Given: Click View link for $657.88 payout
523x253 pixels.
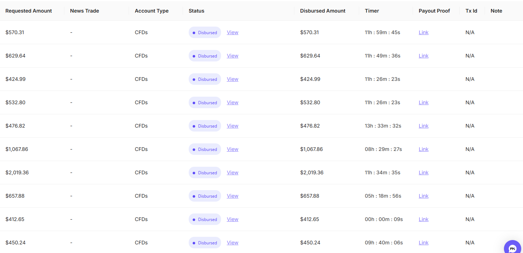Looking at the screenshot, I should click(232, 196).
